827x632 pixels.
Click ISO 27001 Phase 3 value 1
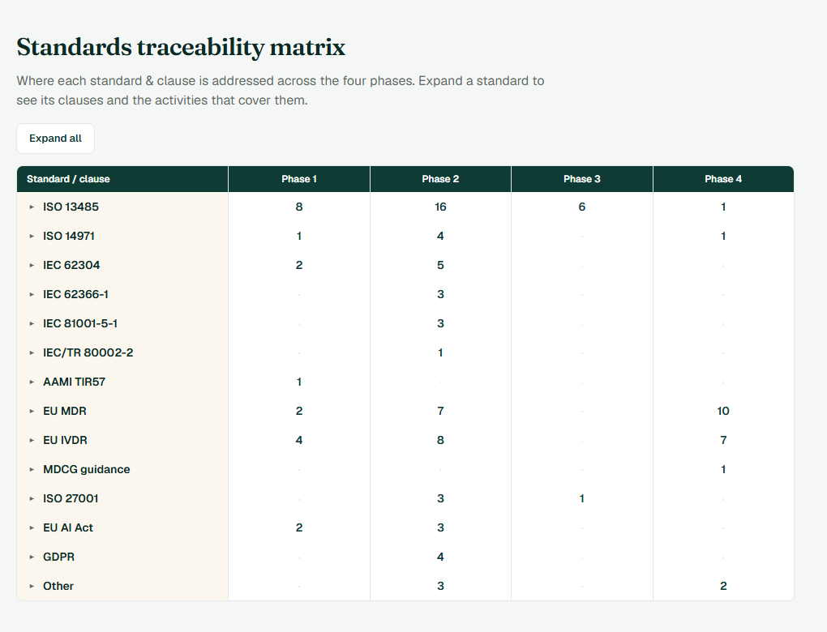pos(582,498)
